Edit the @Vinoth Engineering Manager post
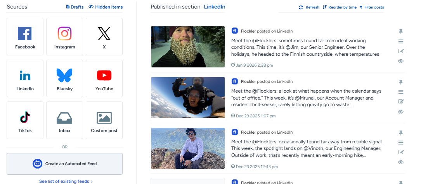 (x=401, y=152)
